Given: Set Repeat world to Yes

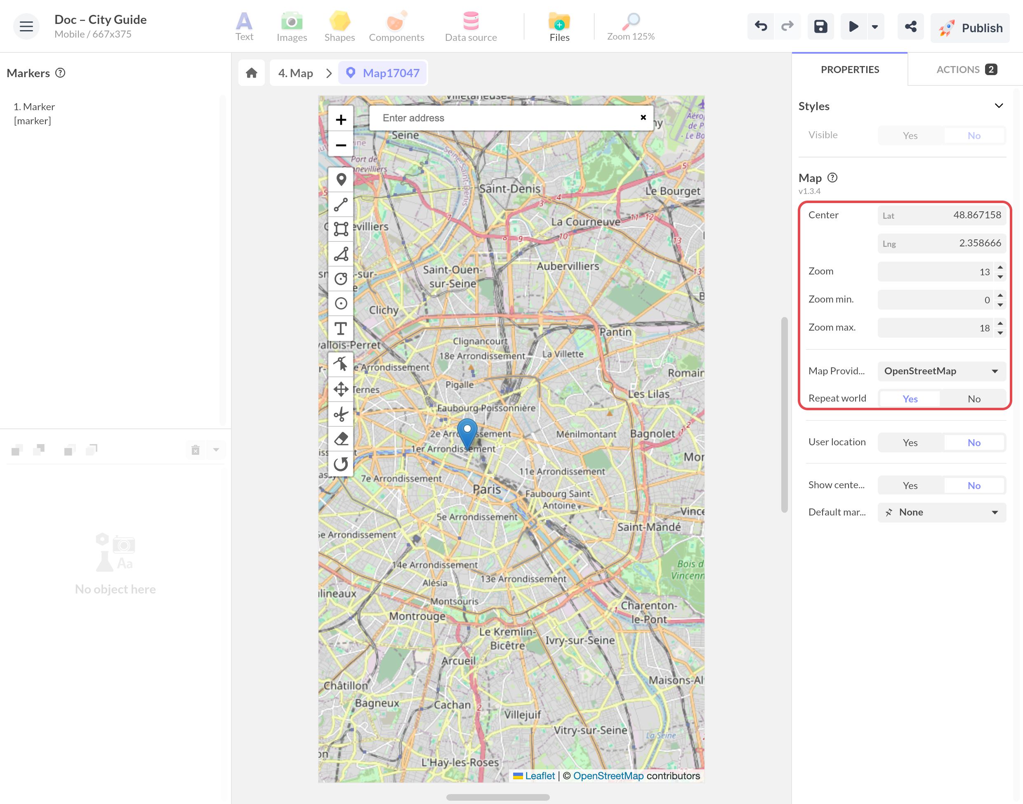Looking at the screenshot, I should [x=910, y=399].
